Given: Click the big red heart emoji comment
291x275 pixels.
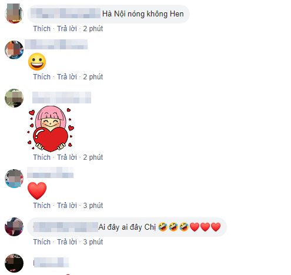Looking at the screenshot, I should (x=37, y=190).
